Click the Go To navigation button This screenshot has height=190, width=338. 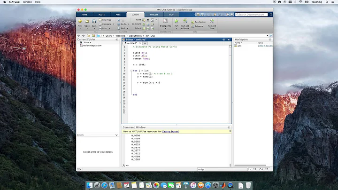(122, 24)
